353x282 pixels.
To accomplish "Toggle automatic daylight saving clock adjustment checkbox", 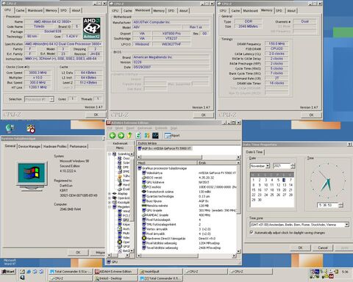I will click(x=252, y=232).
